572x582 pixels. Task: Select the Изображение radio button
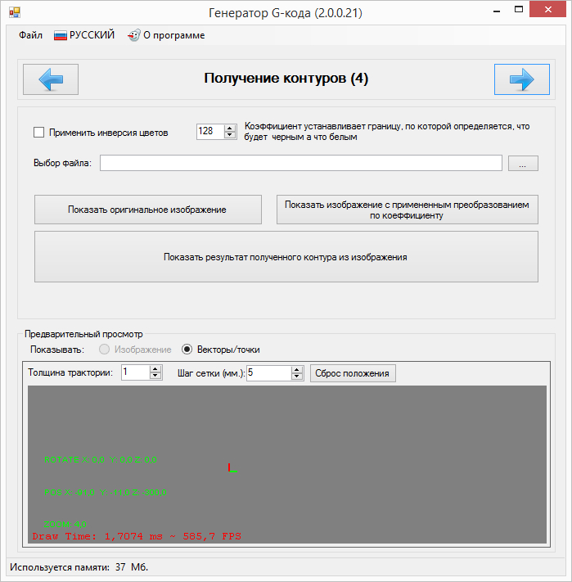(104, 350)
